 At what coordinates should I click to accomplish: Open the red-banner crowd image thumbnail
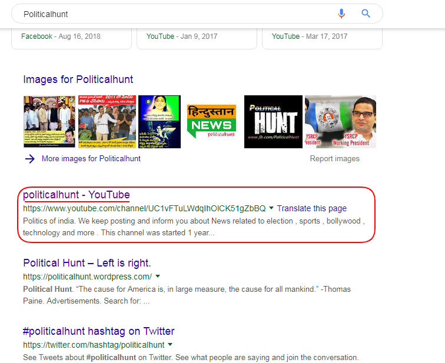click(107, 122)
